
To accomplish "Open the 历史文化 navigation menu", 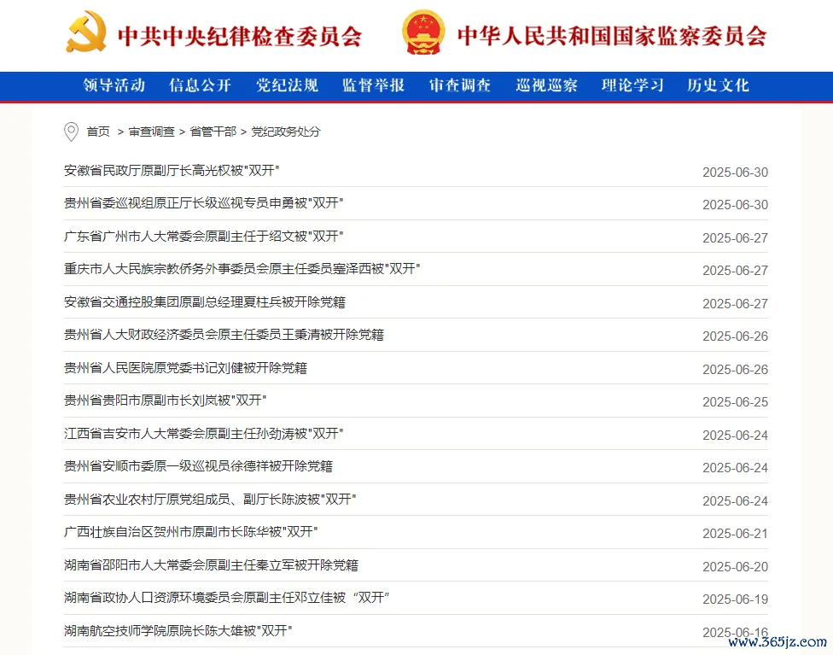I will pos(719,85).
